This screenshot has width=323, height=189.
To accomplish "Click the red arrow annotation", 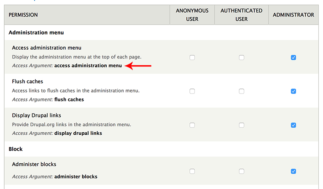I will (x=138, y=66).
